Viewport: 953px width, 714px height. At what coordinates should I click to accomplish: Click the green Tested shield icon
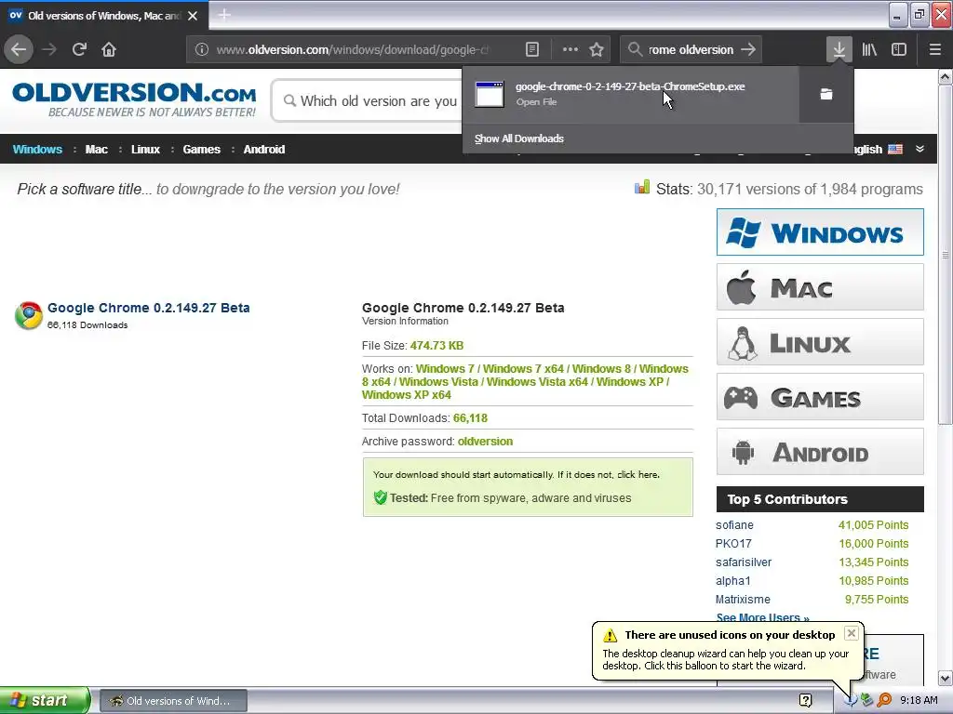coord(381,498)
